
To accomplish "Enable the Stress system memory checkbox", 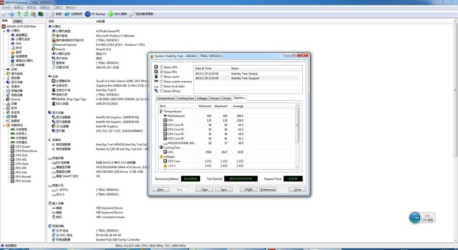I will (x=161, y=82).
